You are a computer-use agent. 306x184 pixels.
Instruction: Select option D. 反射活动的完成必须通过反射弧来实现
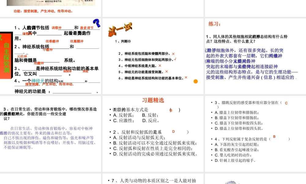155,154
